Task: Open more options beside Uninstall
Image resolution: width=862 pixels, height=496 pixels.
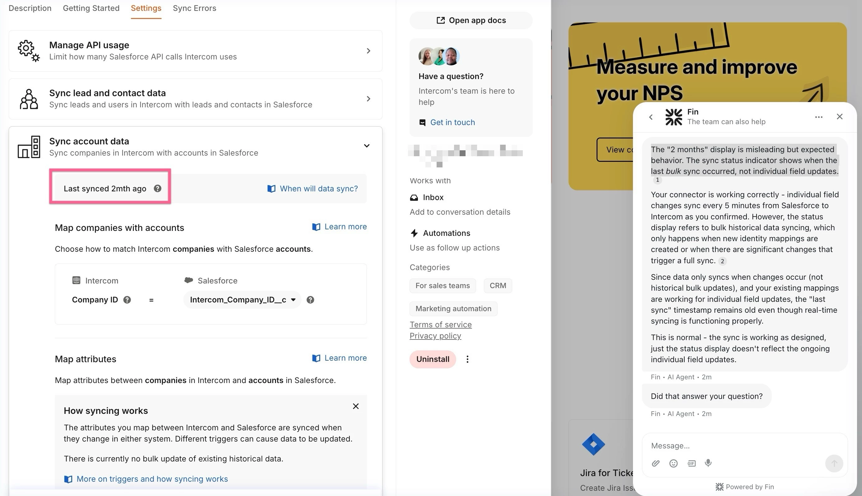Action: pyautogui.click(x=467, y=359)
